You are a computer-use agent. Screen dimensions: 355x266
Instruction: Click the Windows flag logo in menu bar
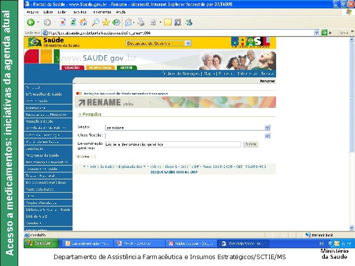click(x=349, y=12)
